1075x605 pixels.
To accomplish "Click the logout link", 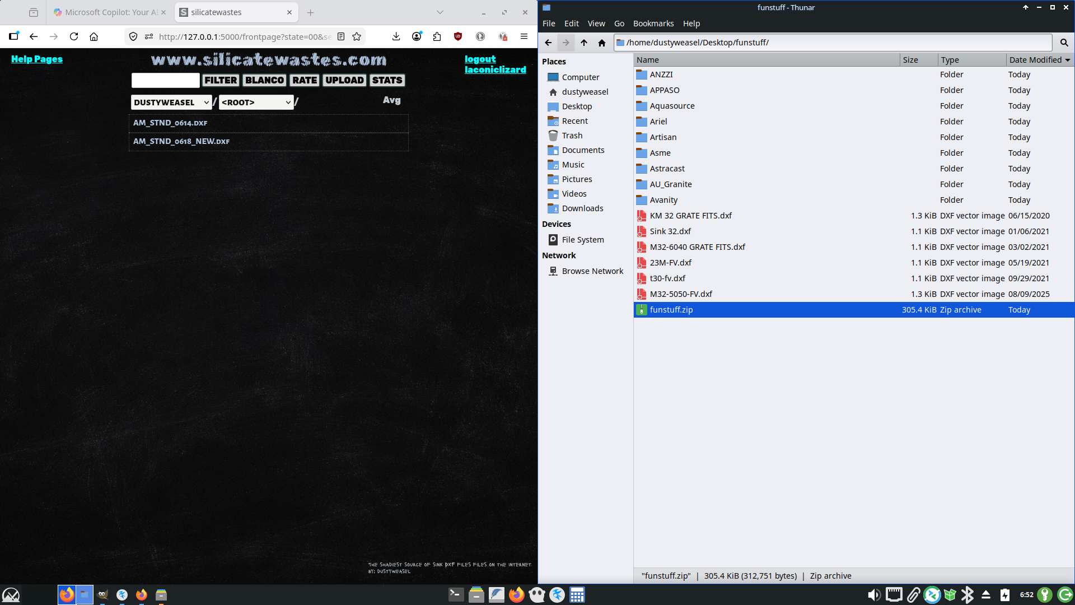I will tap(480, 59).
